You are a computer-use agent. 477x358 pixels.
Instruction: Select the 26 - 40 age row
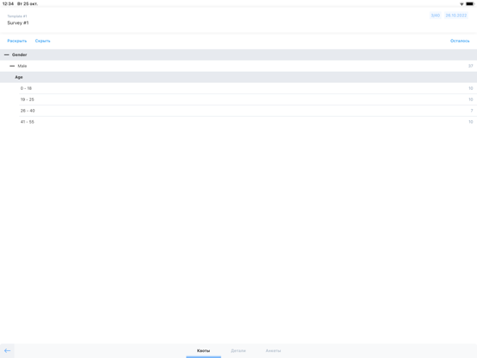tap(238, 111)
